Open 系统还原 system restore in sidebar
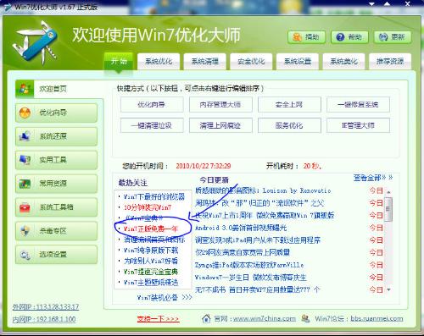The height and width of the screenshot is (336, 424). pyautogui.click(x=56, y=136)
